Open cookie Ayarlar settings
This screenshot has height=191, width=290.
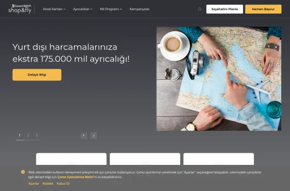coord(34,184)
